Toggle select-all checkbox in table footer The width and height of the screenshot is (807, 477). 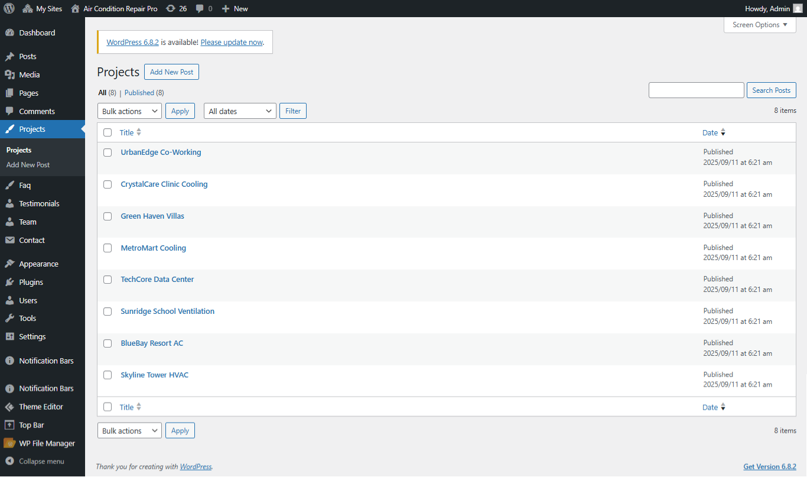tap(108, 407)
